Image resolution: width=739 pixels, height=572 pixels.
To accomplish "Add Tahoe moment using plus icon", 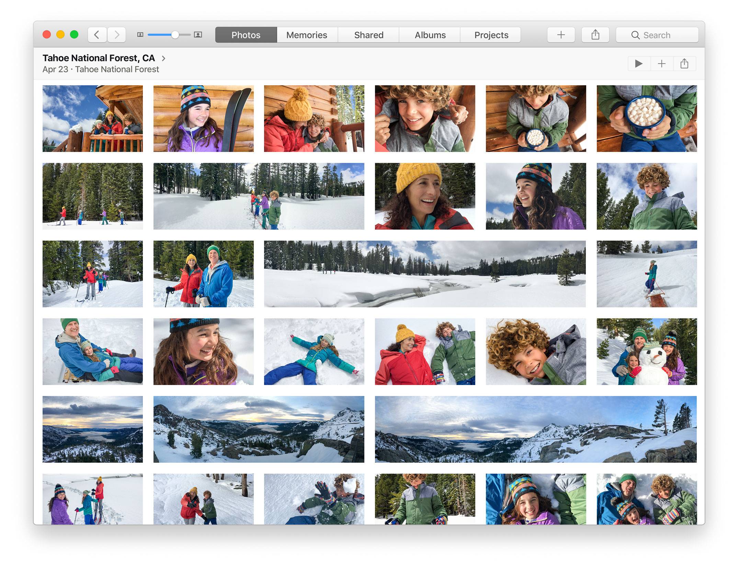I will click(661, 64).
